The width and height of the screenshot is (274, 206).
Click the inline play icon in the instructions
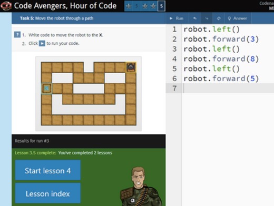pos(42,43)
